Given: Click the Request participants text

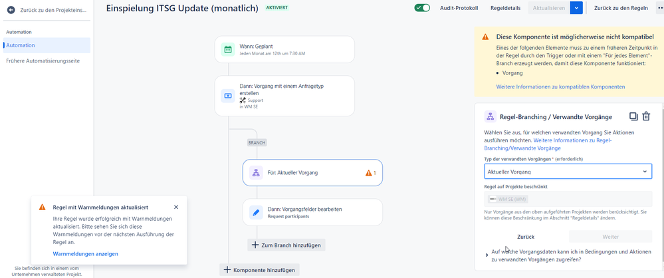Looking at the screenshot, I should tap(288, 216).
